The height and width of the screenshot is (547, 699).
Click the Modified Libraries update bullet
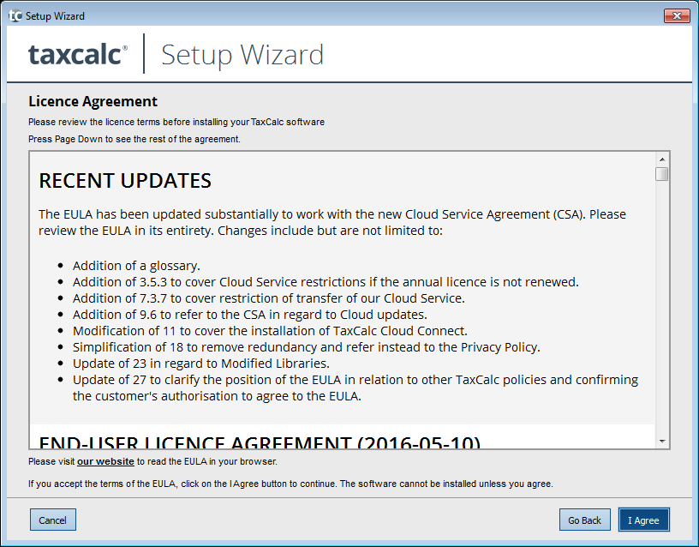[200, 364]
